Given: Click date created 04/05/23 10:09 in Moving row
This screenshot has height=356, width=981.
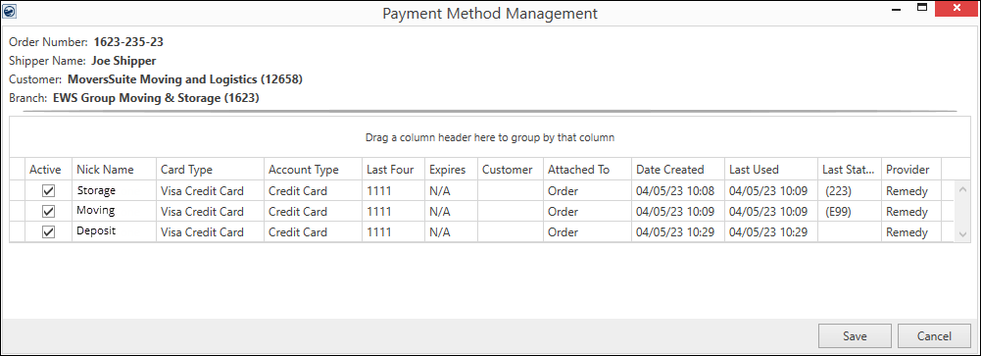Looking at the screenshot, I should (x=675, y=212).
